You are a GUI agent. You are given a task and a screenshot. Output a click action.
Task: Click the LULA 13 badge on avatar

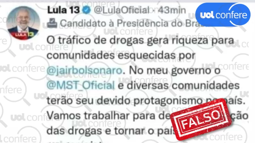pos(24,34)
